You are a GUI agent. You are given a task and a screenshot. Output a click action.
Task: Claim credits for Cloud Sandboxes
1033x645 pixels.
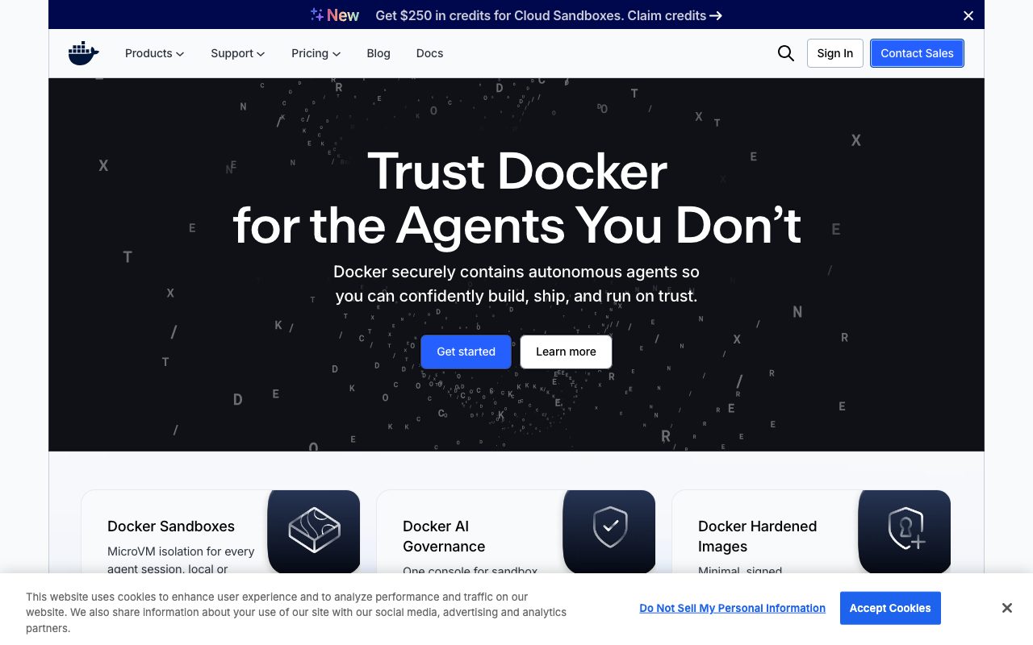[x=549, y=15]
